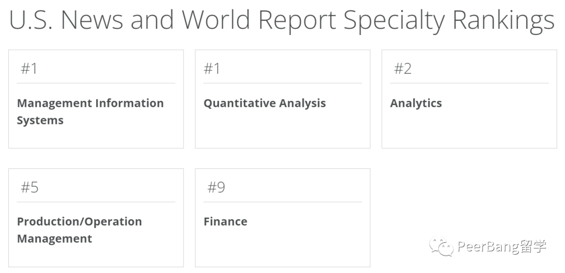Click divider line under #9 in Finance card
565x273 pixels.
[282, 202]
